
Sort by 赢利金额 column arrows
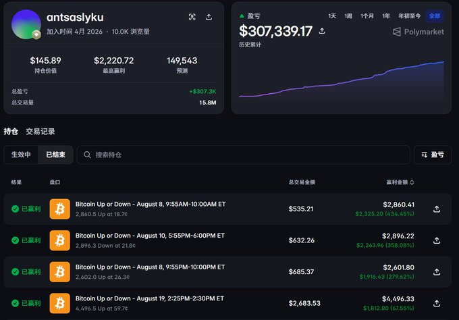[x=412, y=182]
